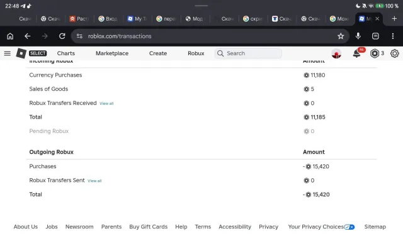Open the user avatar profile icon
This screenshot has width=403, height=241.
tap(336, 53)
